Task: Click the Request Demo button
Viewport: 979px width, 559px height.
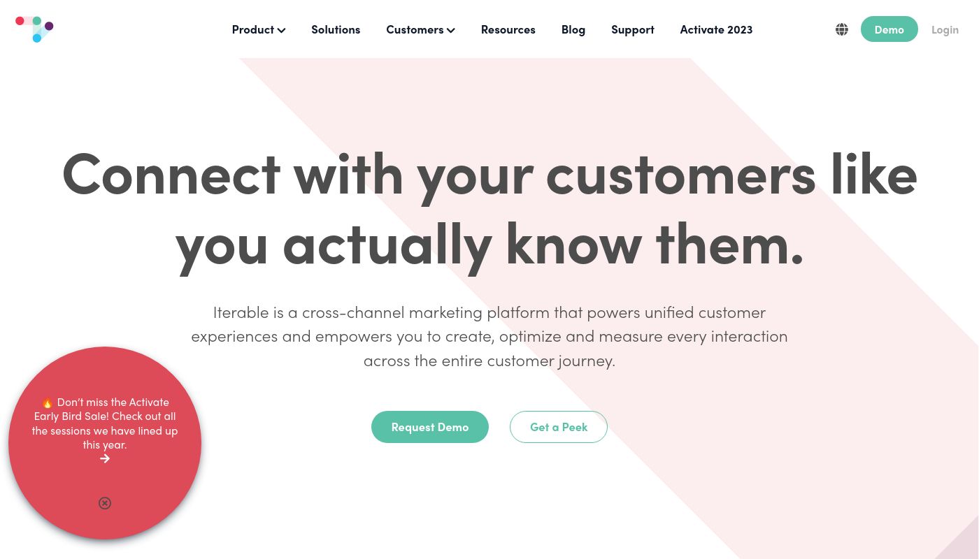Action: point(429,427)
